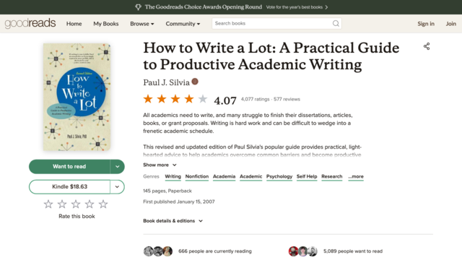Open Want to read shelf dropdown arrow
462x260 pixels.
[x=117, y=167]
